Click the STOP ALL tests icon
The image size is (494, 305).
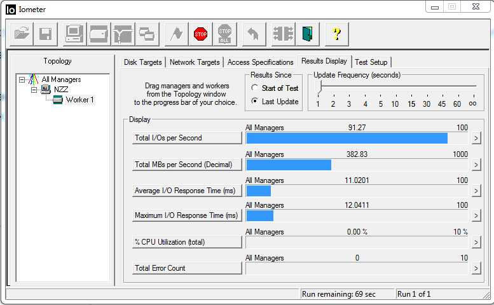coord(225,34)
